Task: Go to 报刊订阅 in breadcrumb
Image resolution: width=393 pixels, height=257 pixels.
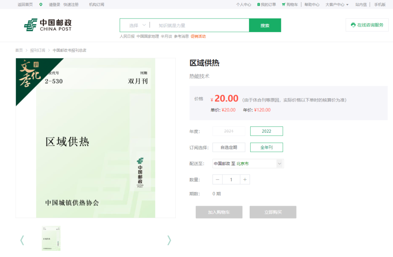Action: click(x=37, y=50)
